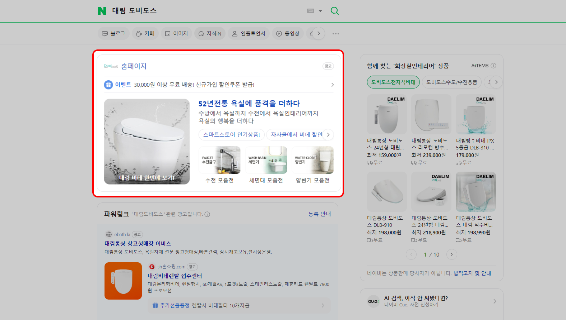Click the 자사몰에서 비데 할인 chip
Screen dimensions: 566x320
tap(297, 135)
